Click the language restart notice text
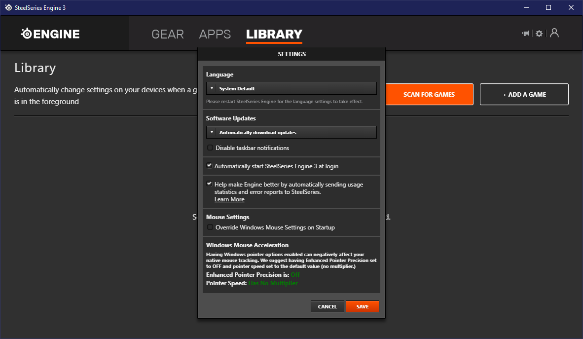The image size is (583, 339). [x=285, y=102]
